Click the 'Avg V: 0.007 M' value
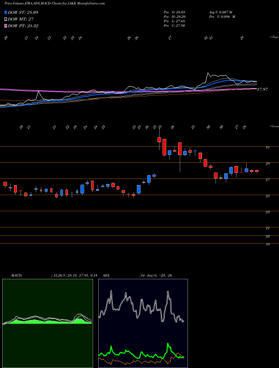279x368 pixels. point(222,12)
